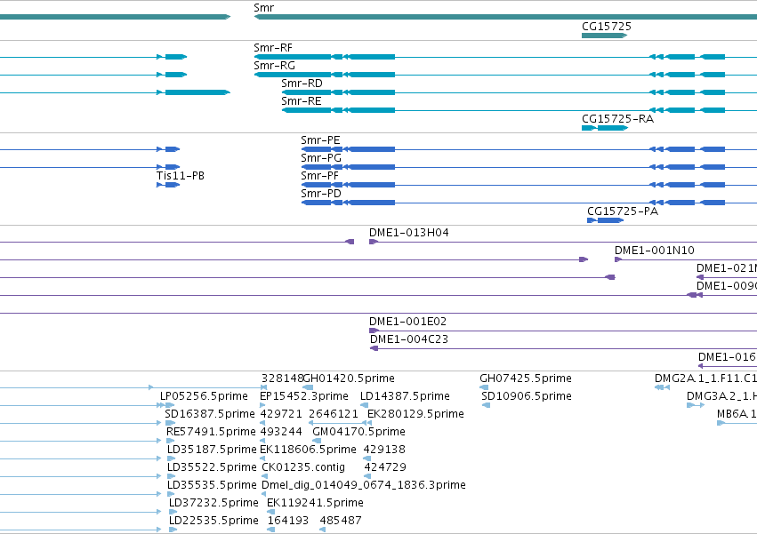757x534 pixels.
Task: Click the 2646121 label
Action: pos(334,414)
